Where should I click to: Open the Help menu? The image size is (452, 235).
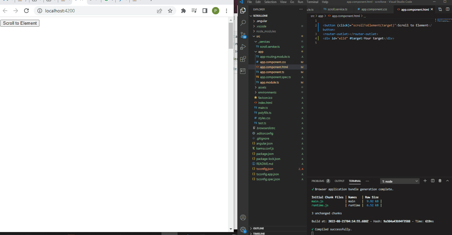click(x=325, y=2)
